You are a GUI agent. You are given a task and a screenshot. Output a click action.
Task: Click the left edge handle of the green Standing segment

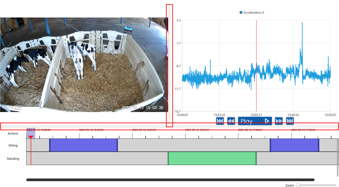pos(168,158)
